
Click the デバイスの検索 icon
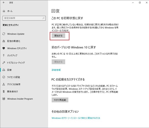point(4,84)
